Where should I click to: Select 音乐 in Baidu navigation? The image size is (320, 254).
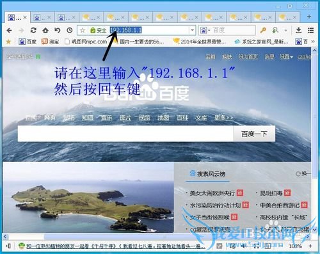coord(106,118)
